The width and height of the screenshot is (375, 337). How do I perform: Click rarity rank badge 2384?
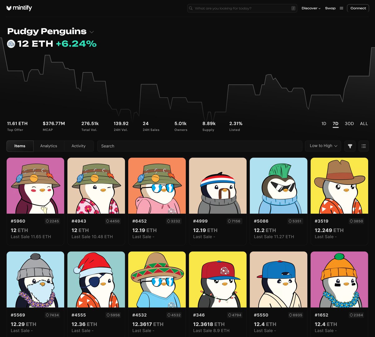click(x=356, y=315)
